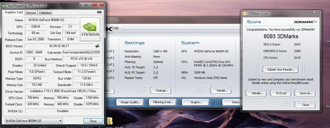Click the GPU-Z screenshot camera icon

coord(99,12)
